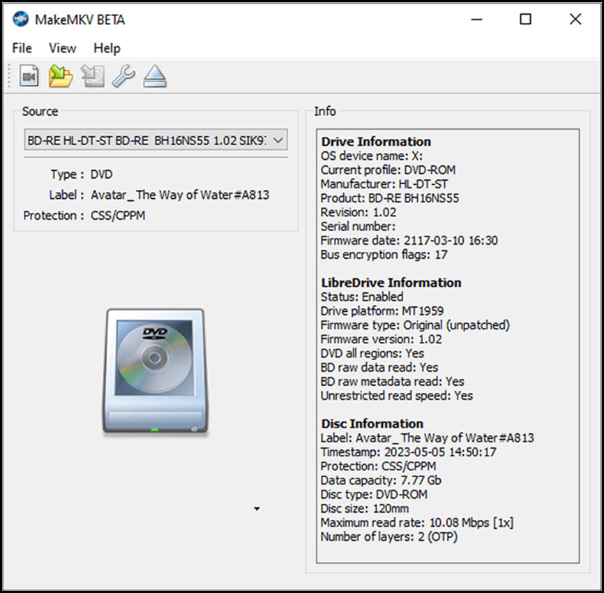Screen dimensions: 604x593
Task: Click 'Bus encryption flags: 17' line
Action: tap(384, 255)
